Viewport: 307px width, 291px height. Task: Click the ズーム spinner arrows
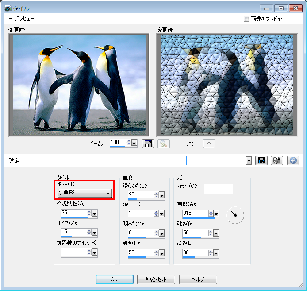tap(129, 142)
